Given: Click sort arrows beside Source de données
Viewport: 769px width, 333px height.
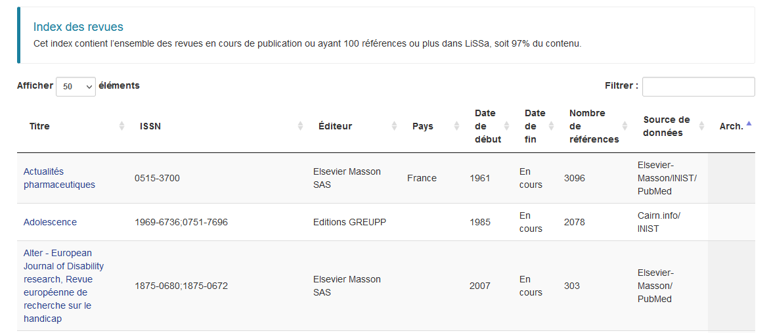Looking at the screenshot, I should point(701,126).
